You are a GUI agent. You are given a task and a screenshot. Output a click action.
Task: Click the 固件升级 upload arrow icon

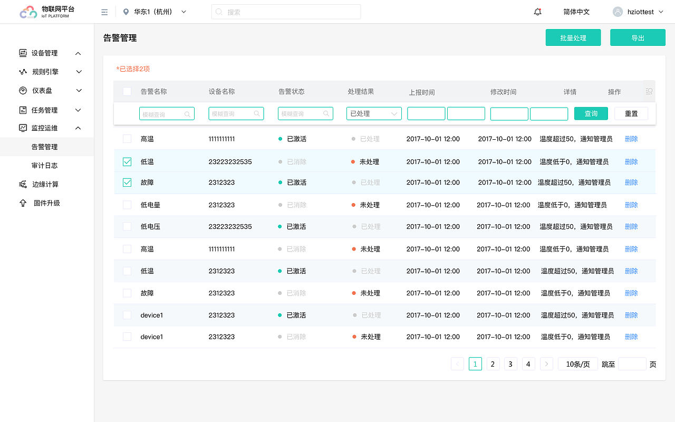point(23,203)
